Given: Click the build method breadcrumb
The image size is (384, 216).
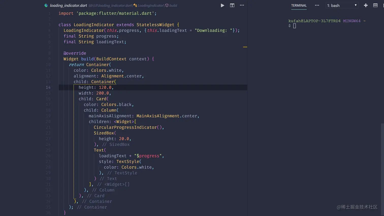Looking at the screenshot, I should 171,5.
